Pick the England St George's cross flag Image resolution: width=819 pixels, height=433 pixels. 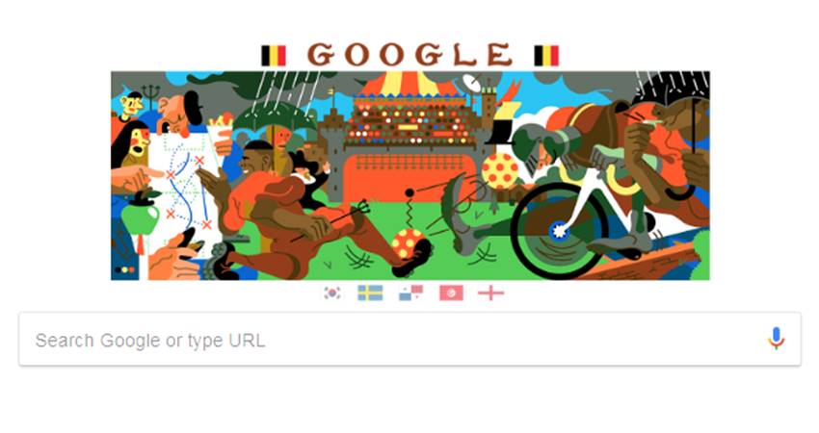(491, 293)
